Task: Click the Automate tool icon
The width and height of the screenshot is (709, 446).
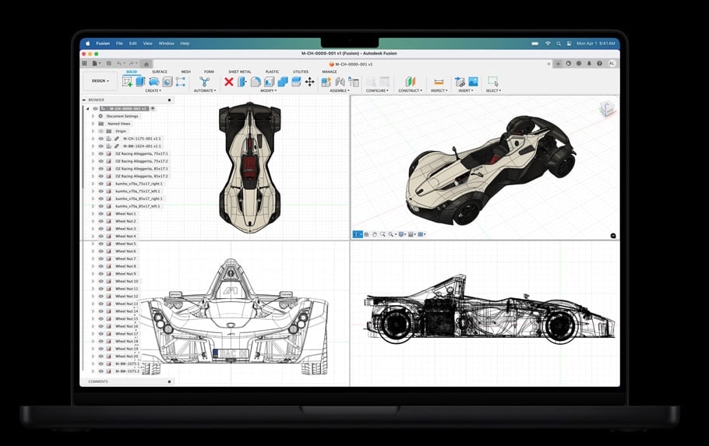Action: 204,82
